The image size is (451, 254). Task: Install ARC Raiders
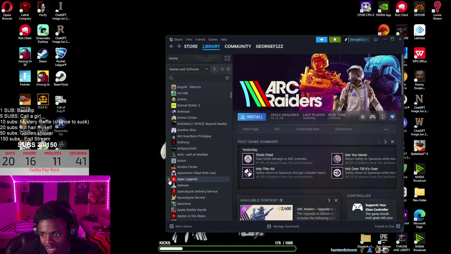pyautogui.click(x=252, y=117)
